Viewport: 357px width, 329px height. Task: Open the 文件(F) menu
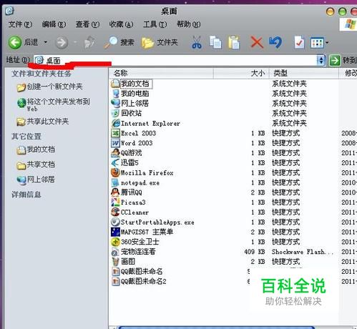click(20, 24)
